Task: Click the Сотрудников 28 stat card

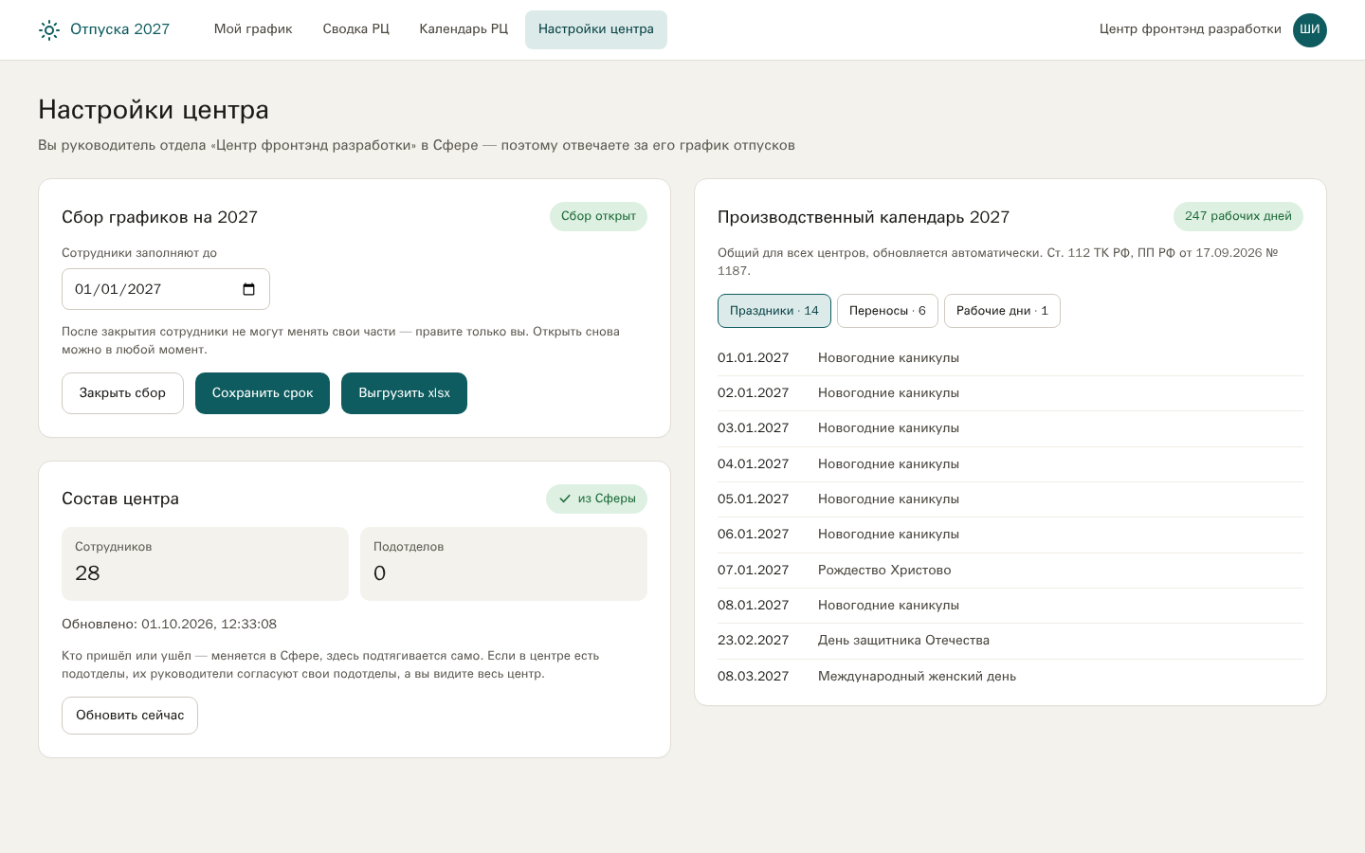Action: (205, 564)
